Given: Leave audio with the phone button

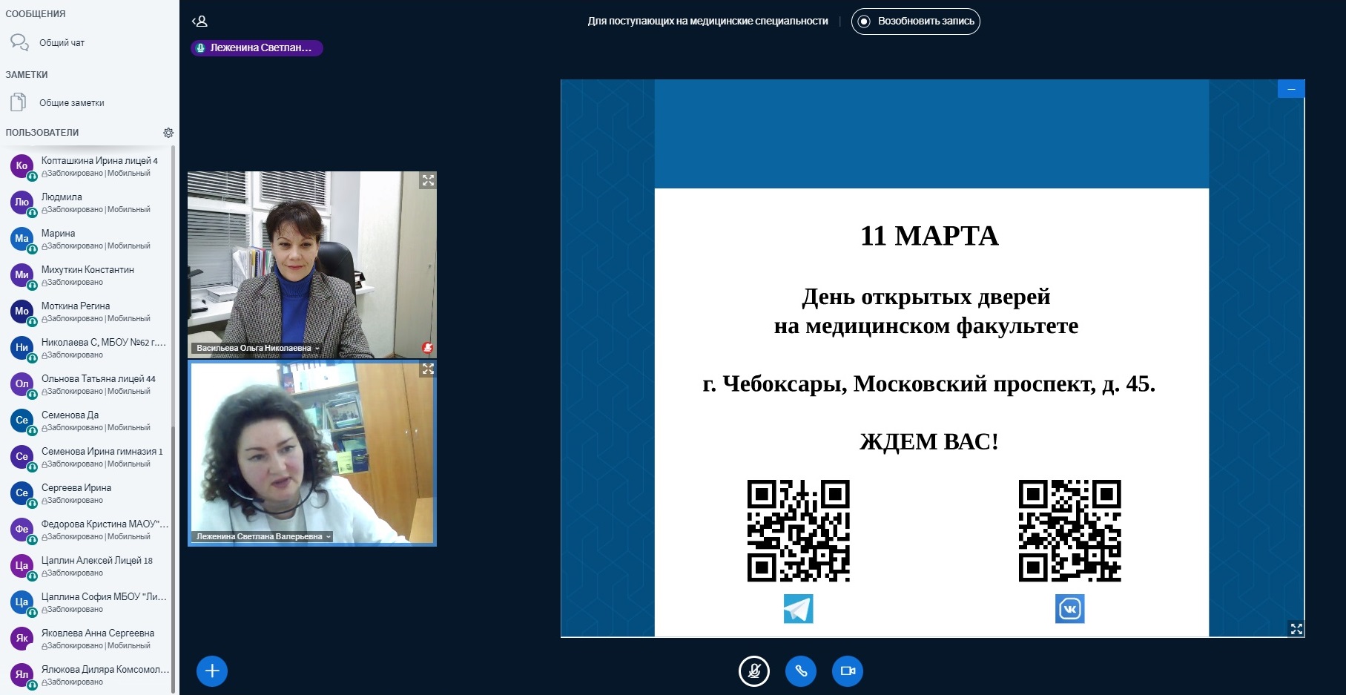Looking at the screenshot, I should [x=801, y=671].
